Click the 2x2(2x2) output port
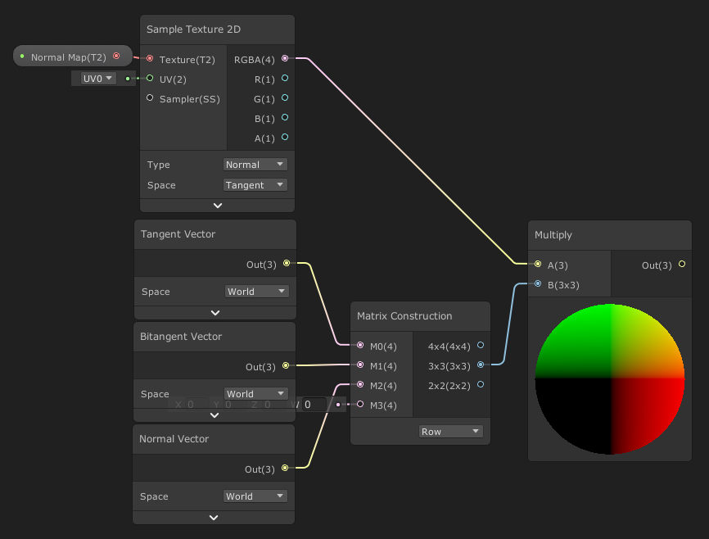Viewport: 709px width, 539px height. 481,385
